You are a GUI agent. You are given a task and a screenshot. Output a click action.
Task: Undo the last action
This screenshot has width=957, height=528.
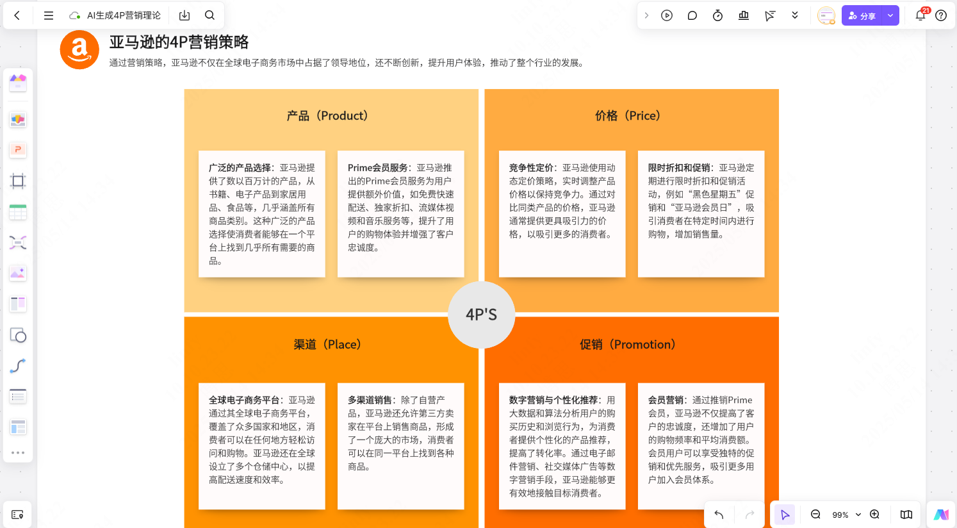click(x=719, y=515)
